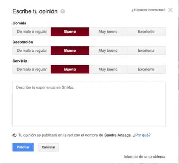The width and height of the screenshot is (179, 164).
Task: Close the review dialog with X
Action: [x=171, y=10]
